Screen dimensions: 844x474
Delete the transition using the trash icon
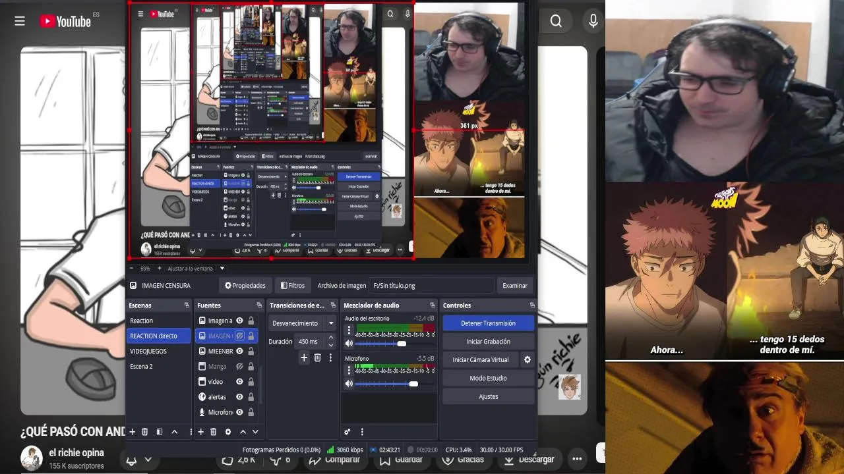317,357
